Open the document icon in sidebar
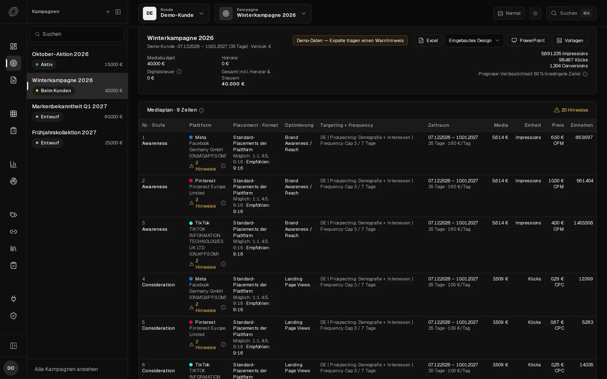Viewport: 607px width, 379px height. tap(13, 80)
